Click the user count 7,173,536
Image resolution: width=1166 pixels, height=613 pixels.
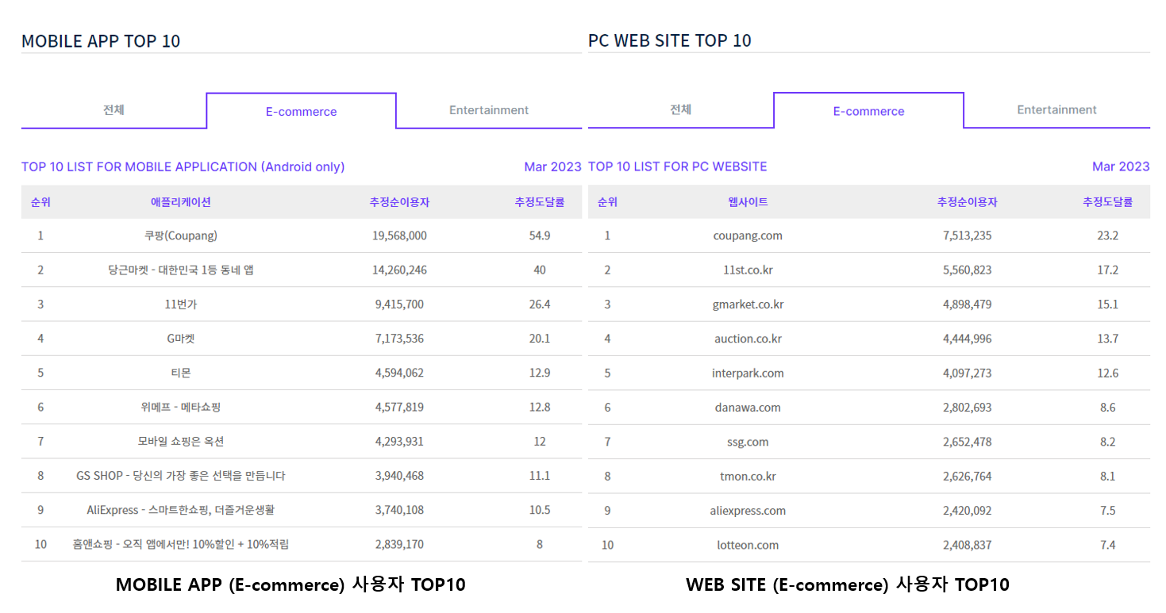(399, 339)
